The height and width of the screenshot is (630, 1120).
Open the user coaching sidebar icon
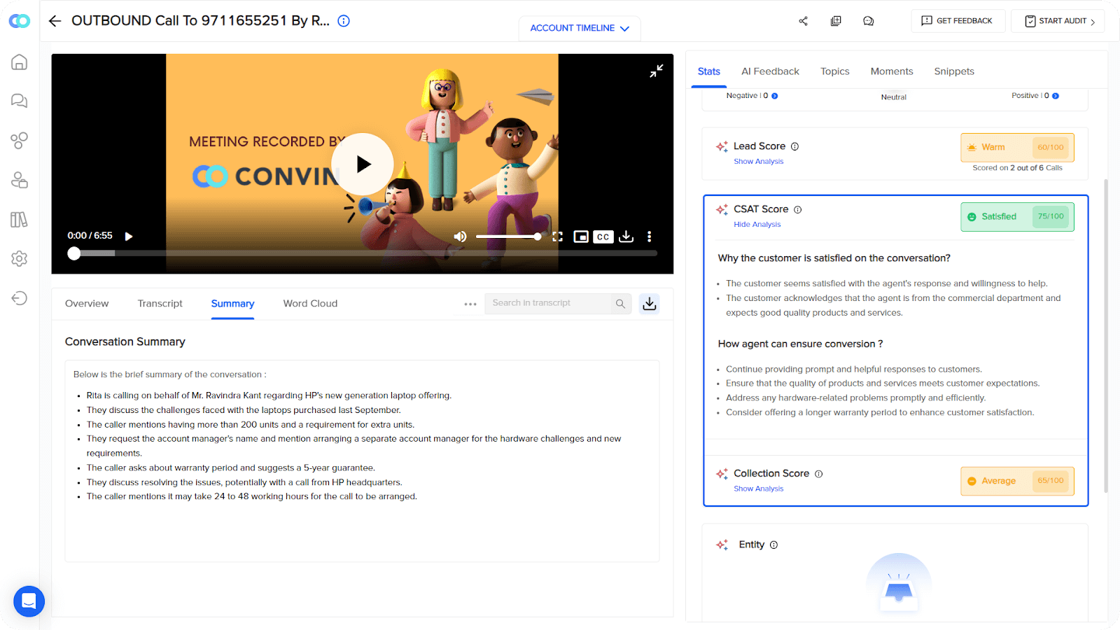pyautogui.click(x=20, y=180)
